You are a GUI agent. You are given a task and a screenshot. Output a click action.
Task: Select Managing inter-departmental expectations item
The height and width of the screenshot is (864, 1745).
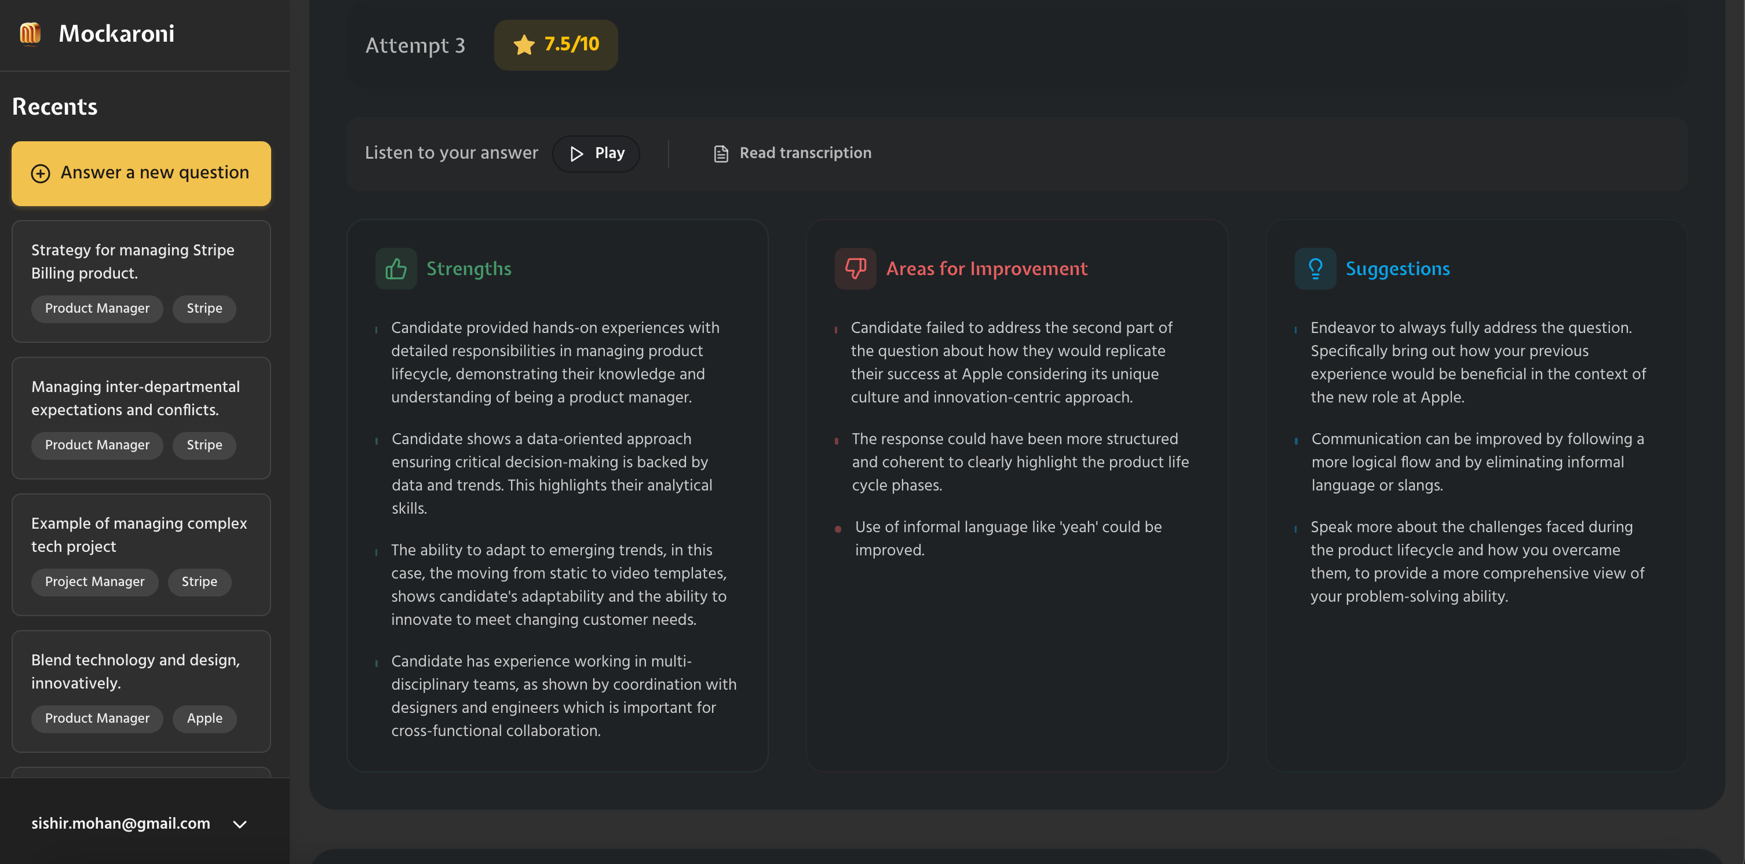point(136,398)
